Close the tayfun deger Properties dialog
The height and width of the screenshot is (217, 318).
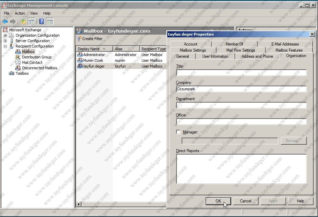[312, 34]
